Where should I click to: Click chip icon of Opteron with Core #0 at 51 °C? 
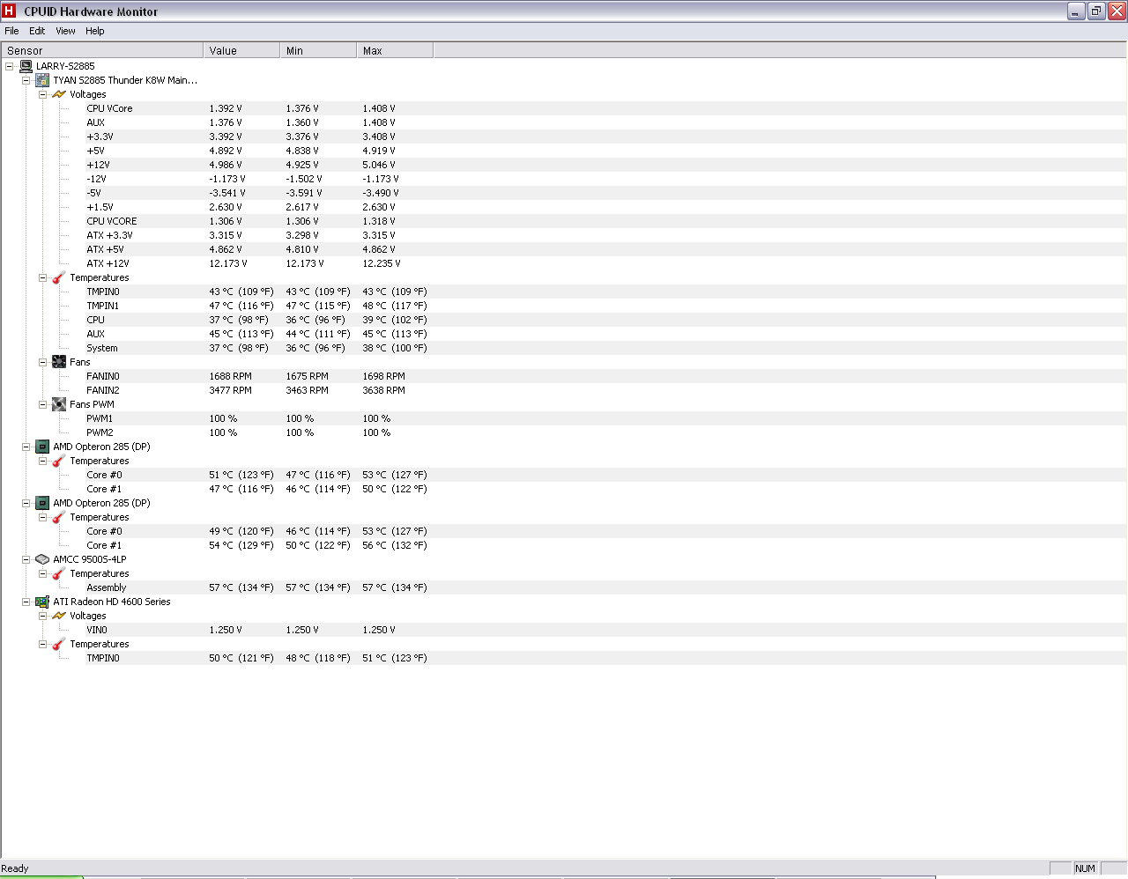click(42, 447)
